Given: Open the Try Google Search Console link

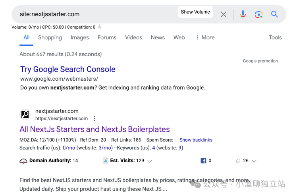Looking at the screenshot, I should [68, 69].
